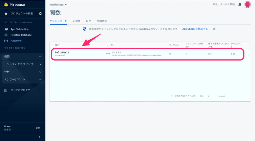Expand リリースとモニタリング category
This screenshot has width=255, height=141.
[23, 64]
